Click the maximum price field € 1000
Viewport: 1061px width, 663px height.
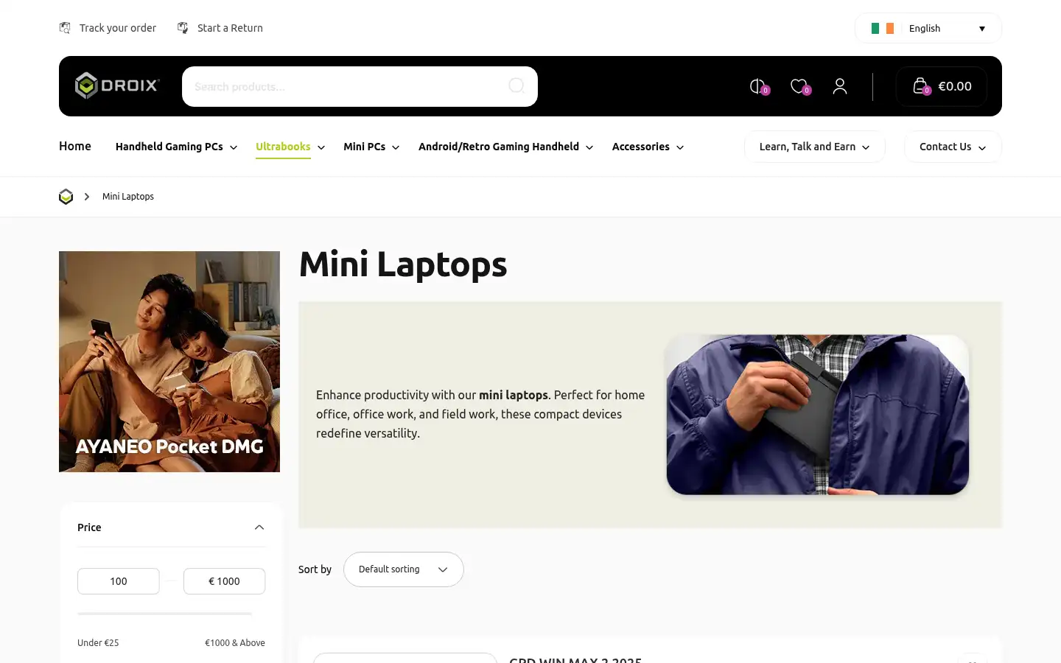[224, 581]
